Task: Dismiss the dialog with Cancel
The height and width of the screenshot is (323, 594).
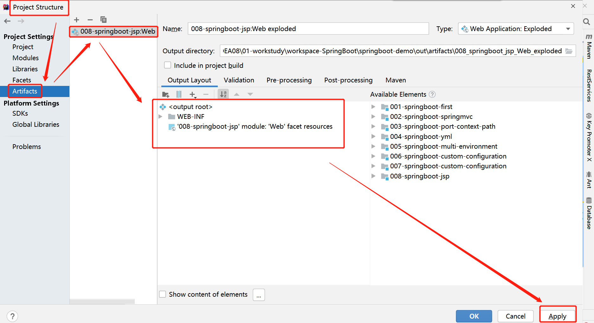Action: 515,316
